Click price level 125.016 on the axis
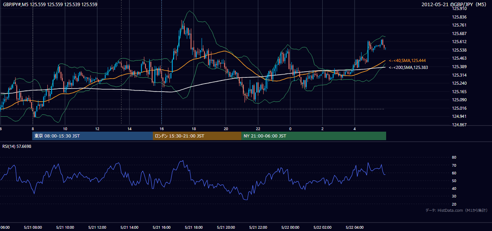 pos(459,108)
